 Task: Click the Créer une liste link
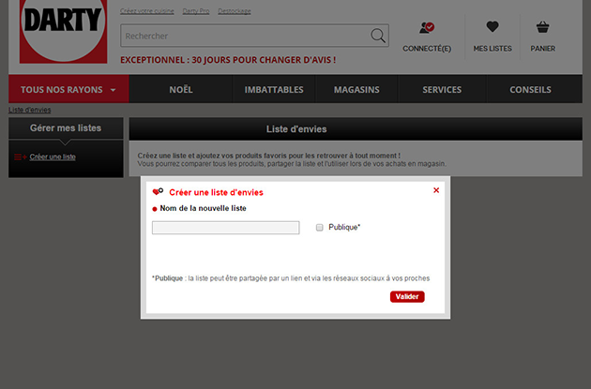53,157
